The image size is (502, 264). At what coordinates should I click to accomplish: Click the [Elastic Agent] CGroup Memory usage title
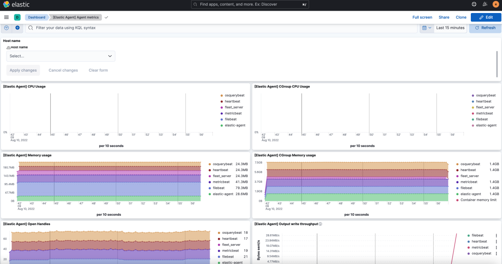pyautogui.click(x=285, y=155)
